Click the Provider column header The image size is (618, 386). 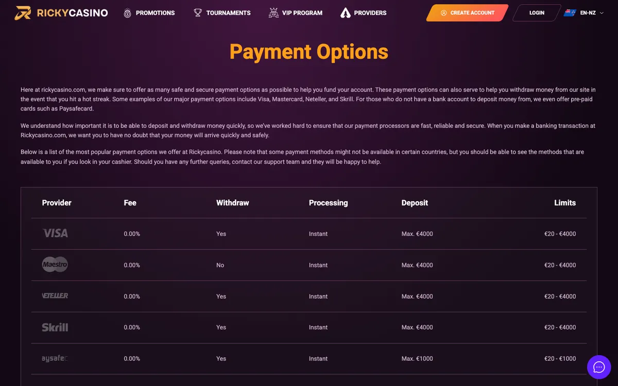pos(57,203)
